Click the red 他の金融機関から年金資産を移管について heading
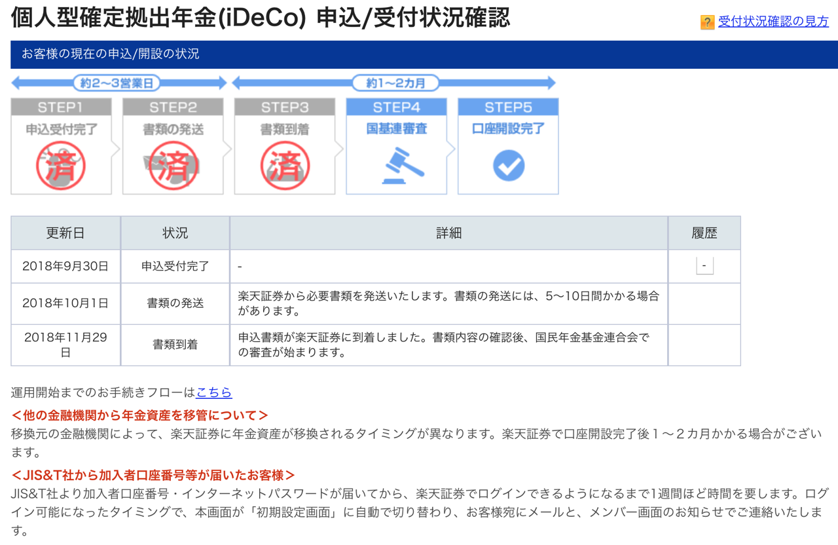The image size is (838, 545). coord(140,415)
